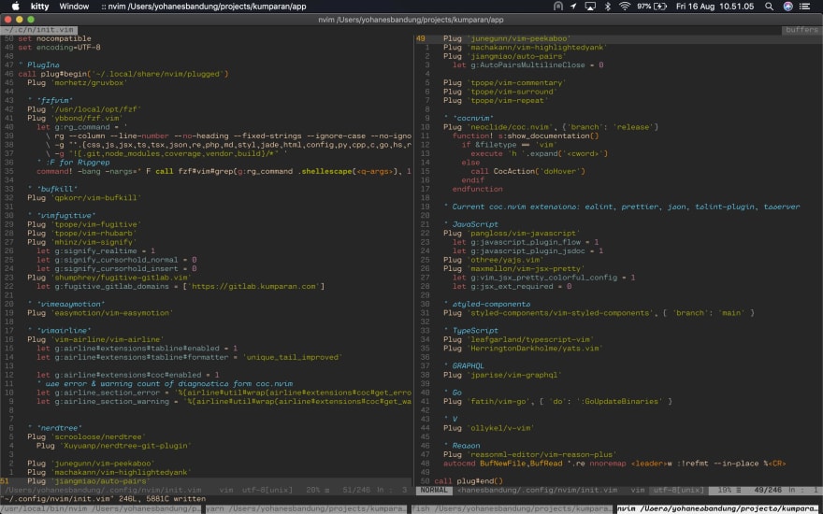Click the buffers label in tabline
This screenshot has width=823, height=514.
coord(801,30)
